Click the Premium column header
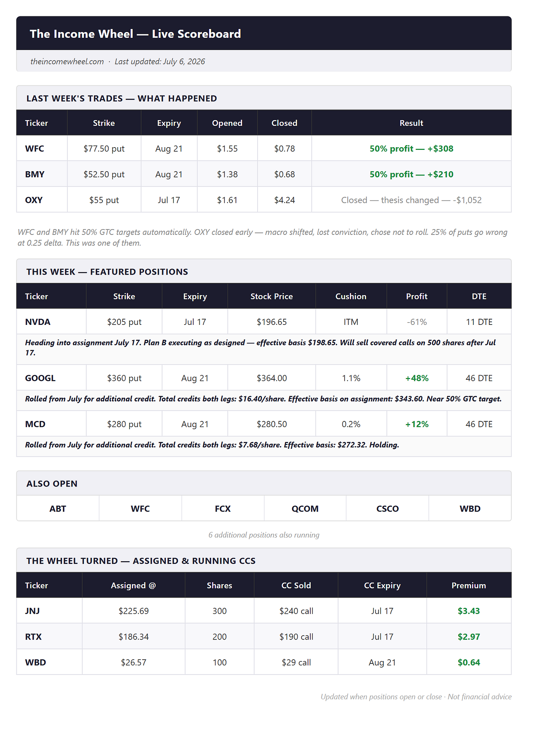Viewport: 555px width, 750px height. pyautogui.click(x=469, y=585)
